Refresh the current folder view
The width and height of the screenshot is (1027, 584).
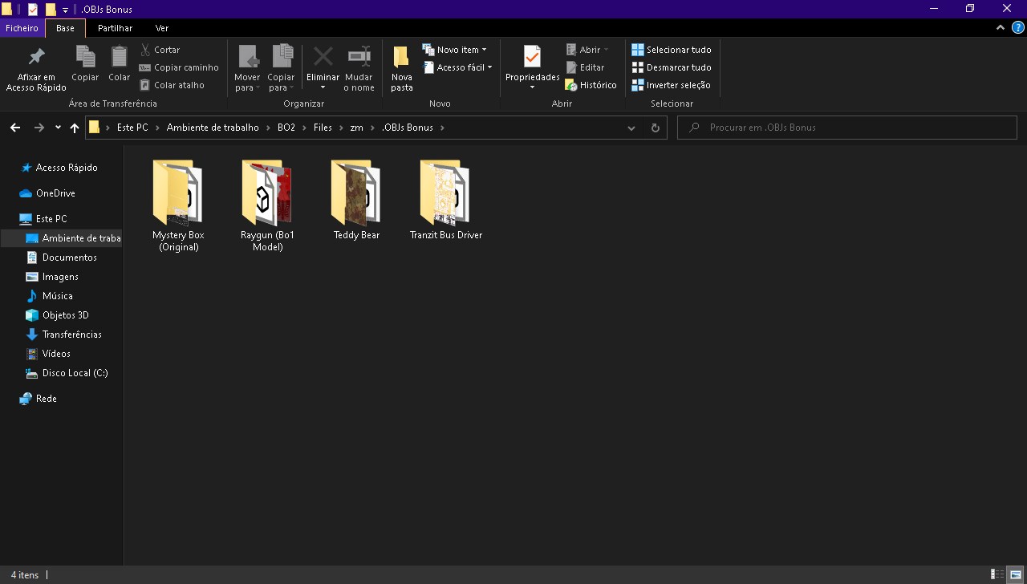coord(655,128)
